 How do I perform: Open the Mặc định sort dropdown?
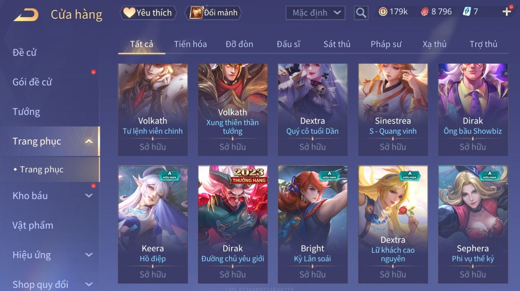pos(315,13)
